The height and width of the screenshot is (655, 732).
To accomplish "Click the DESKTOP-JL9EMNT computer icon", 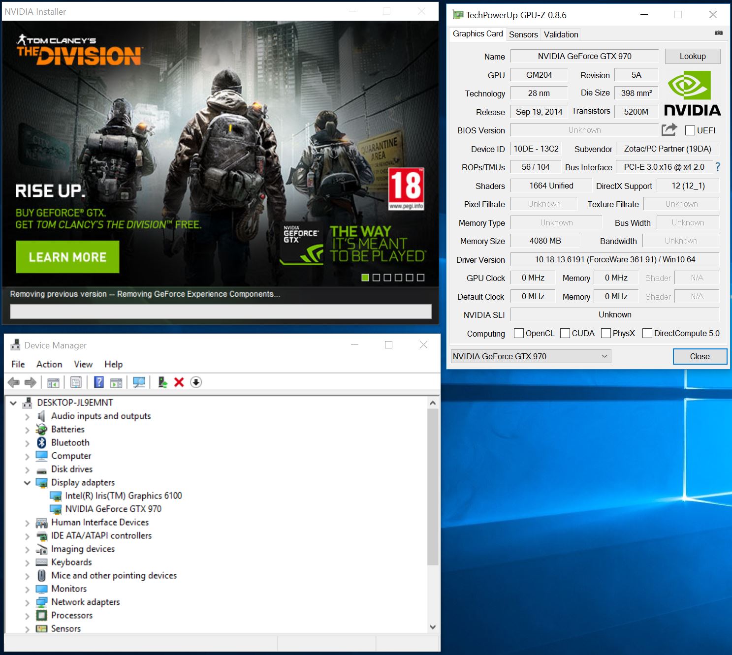I will pos(28,403).
